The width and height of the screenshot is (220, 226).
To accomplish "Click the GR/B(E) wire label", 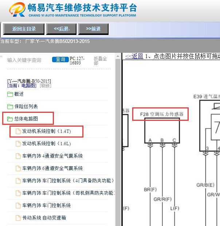I will click(x=205, y=185).
